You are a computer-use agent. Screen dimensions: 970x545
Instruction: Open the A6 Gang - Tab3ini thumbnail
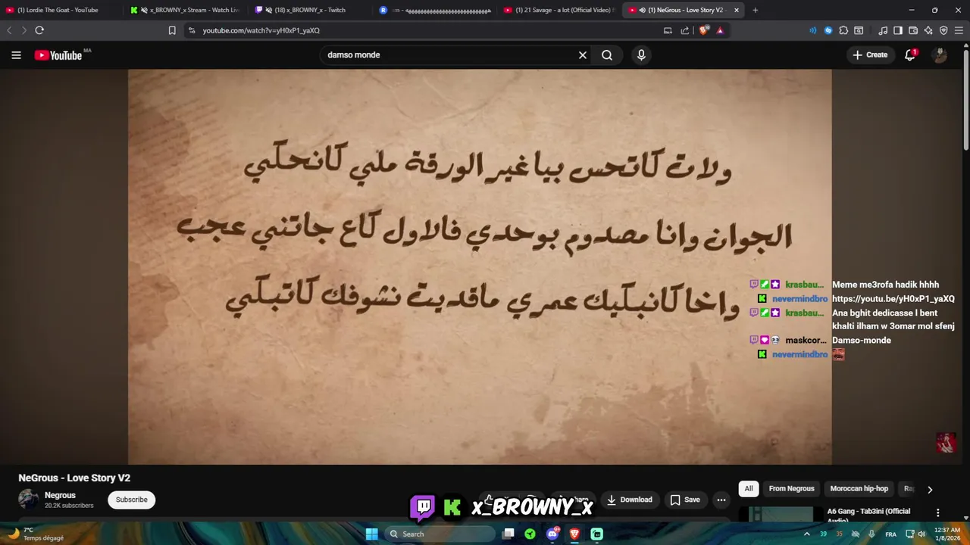[781, 514]
